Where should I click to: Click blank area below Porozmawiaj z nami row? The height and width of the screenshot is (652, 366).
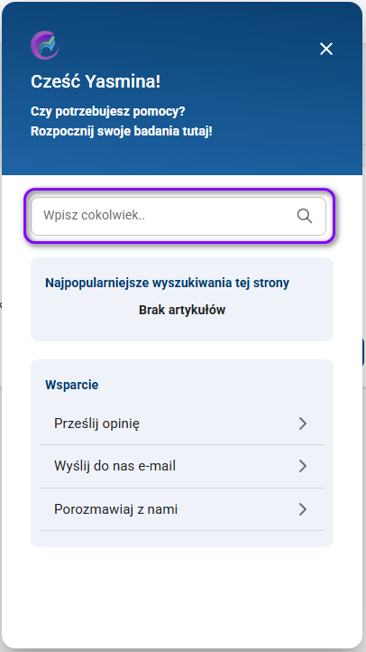pyautogui.click(x=182, y=539)
